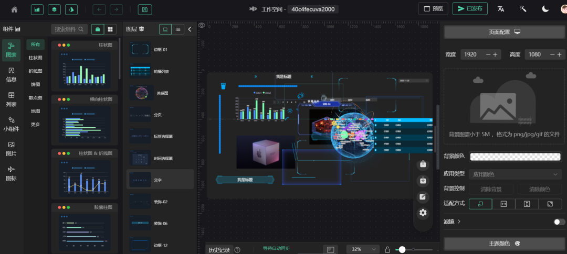The height and width of the screenshot is (254, 567).
Task: Decrease width with the minus stepper
Action: pos(488,54)
